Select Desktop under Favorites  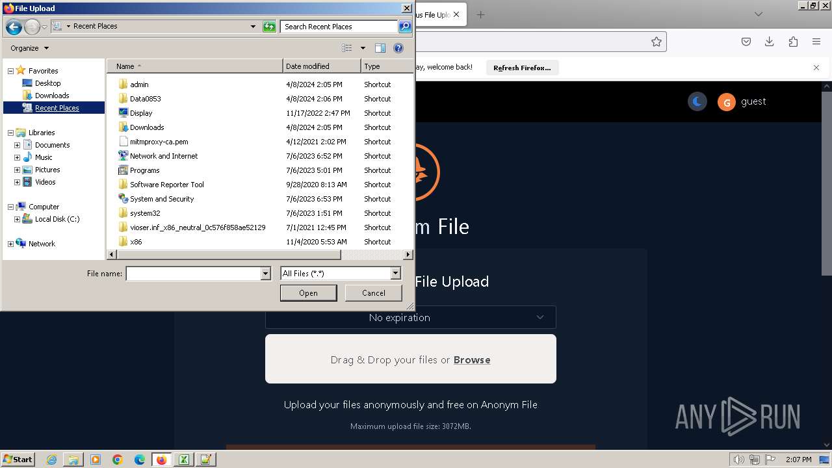pos(47,83)
